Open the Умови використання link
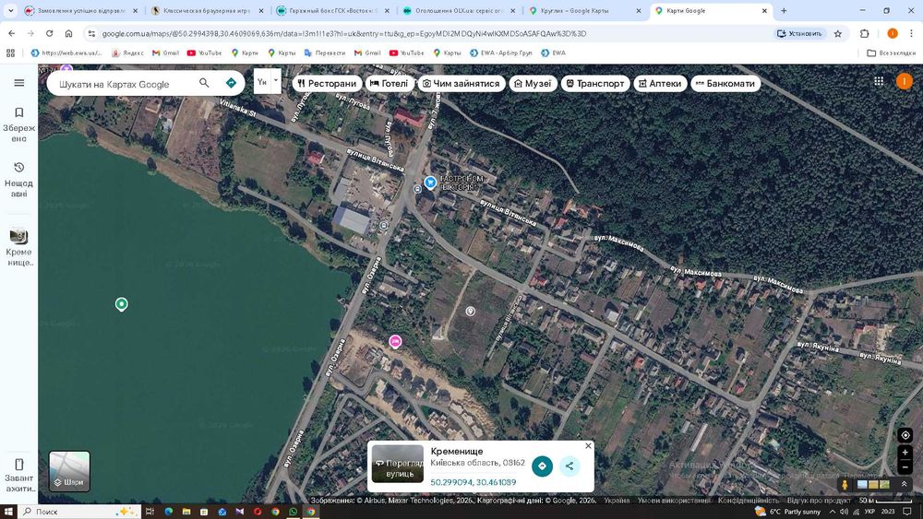Viewport: 923px width, 519px height. pos(674,501)
